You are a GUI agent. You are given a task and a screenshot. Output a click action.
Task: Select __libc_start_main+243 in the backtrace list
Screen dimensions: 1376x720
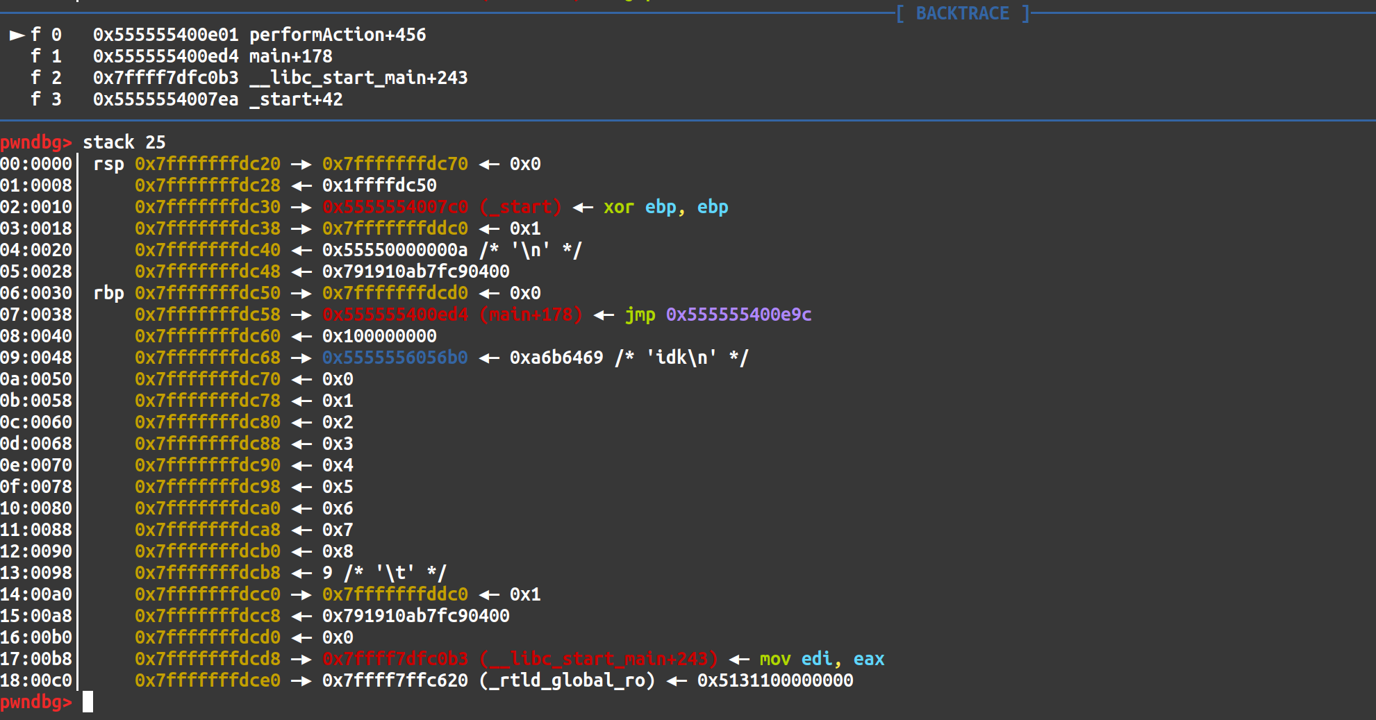[358, 78]
